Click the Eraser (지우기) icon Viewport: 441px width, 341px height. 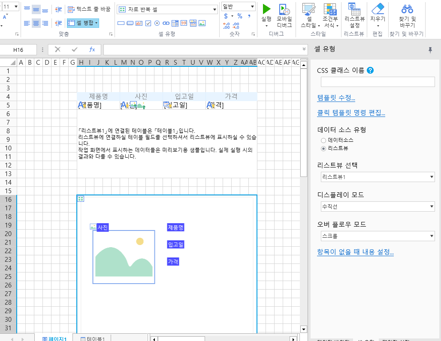(378, 9)
